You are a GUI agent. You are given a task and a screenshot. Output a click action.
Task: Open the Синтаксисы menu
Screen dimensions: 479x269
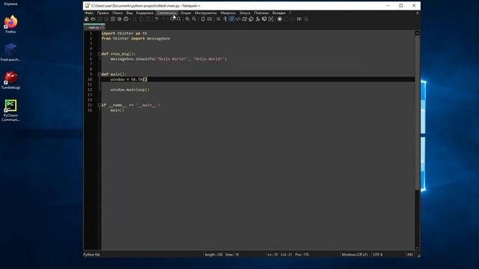point(167,13)
